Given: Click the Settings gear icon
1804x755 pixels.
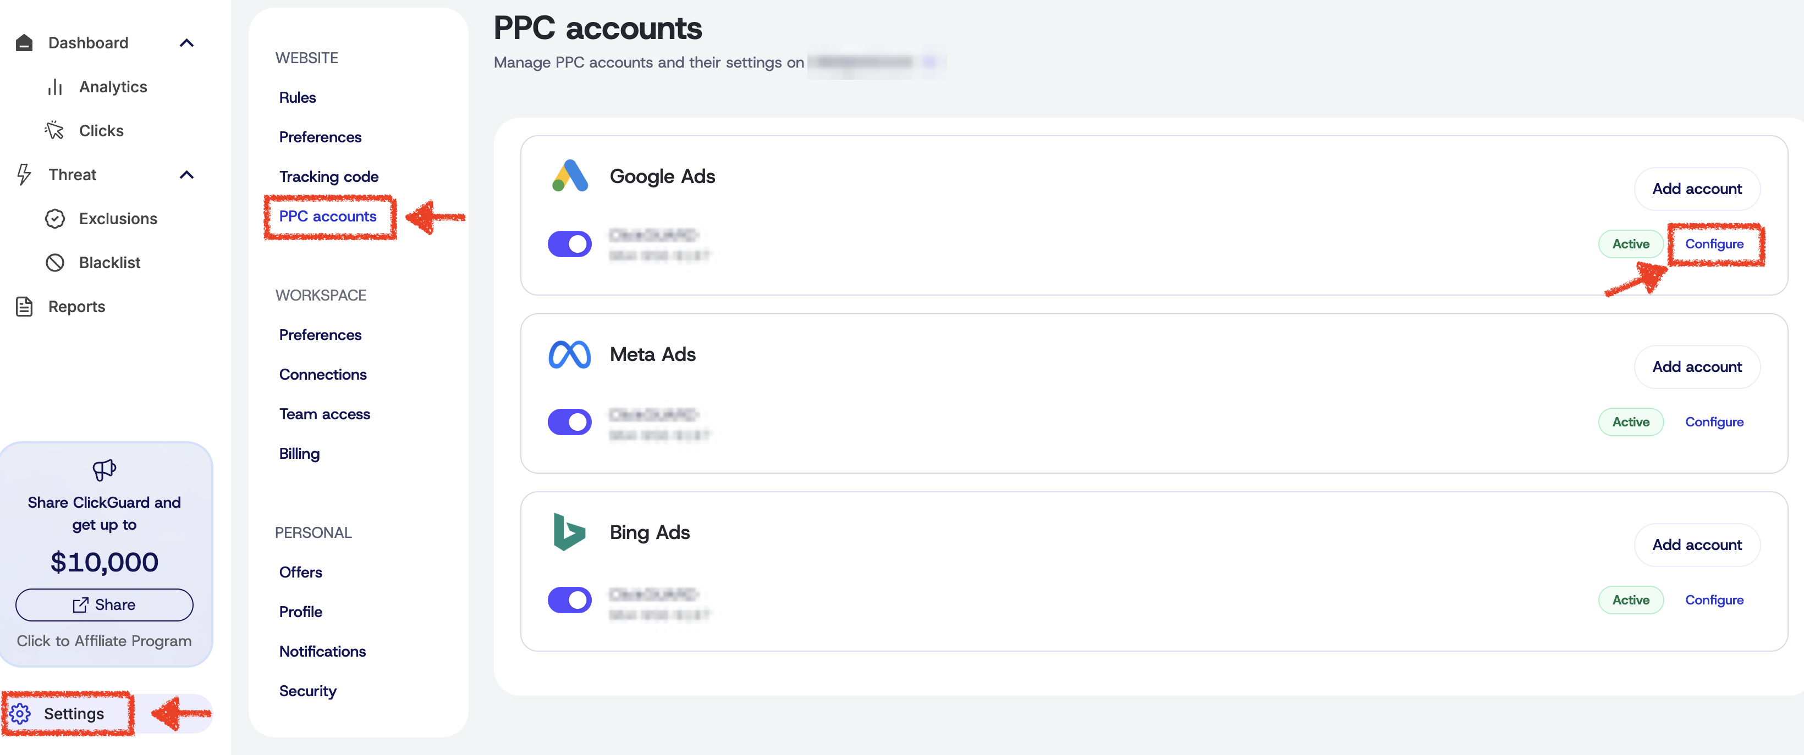Looking at the screenshot, I should click(20, 713).
